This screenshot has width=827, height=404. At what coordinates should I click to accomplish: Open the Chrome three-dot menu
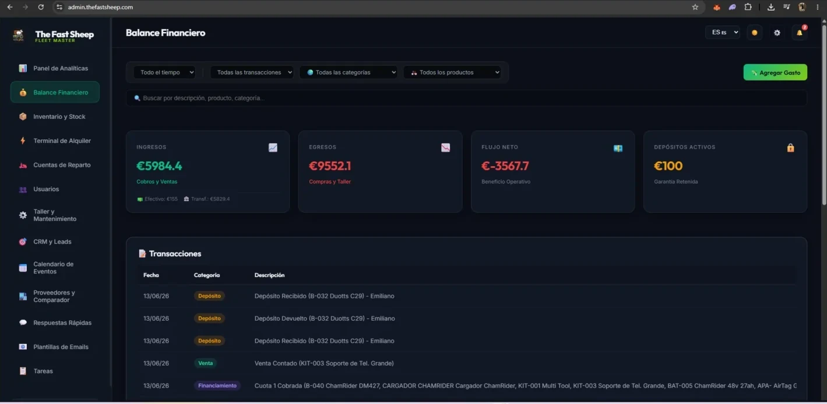click(x=818, y=7)
